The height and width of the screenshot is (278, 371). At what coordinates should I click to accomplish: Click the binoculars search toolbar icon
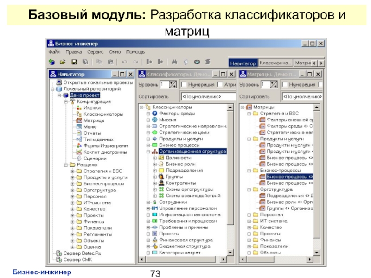(x=174, y=62)
